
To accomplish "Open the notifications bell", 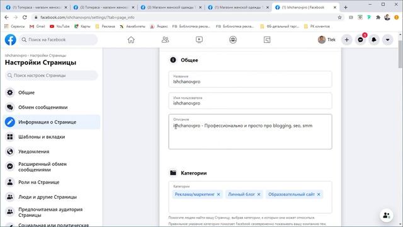I will tap(374, 40).
